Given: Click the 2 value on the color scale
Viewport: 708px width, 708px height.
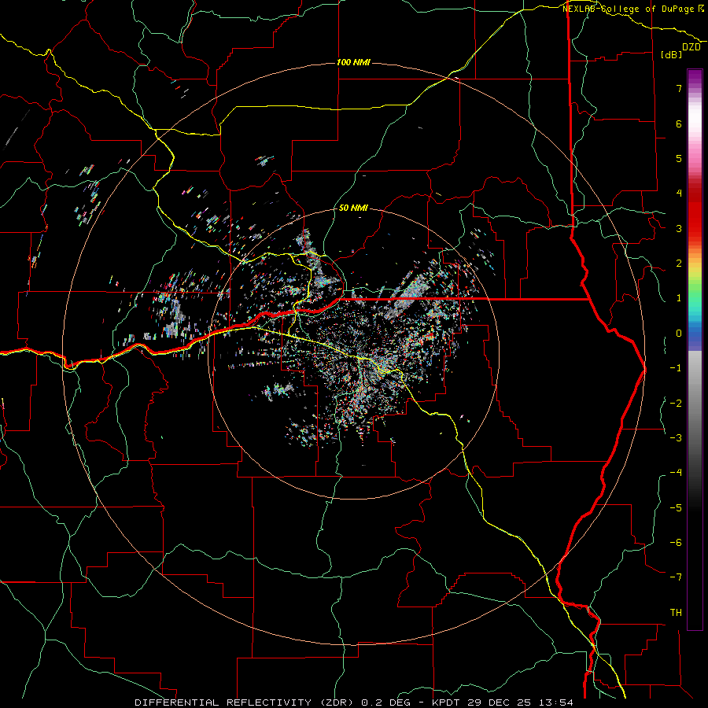Looking at the screenshot, I should click(x=679, y=264).
